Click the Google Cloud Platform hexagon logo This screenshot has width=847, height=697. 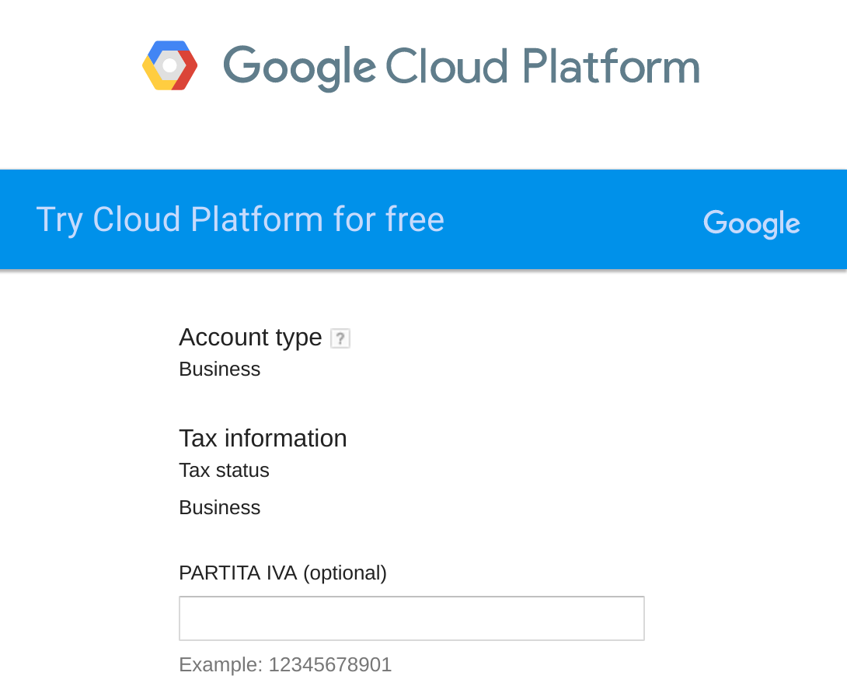[169, 65]
